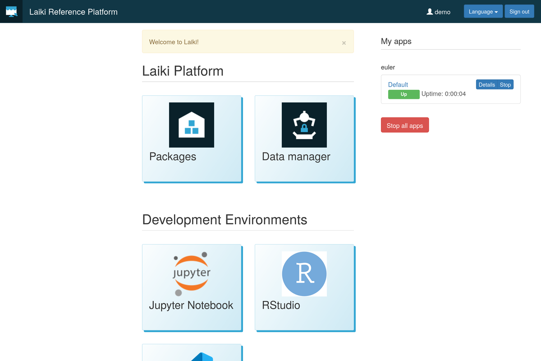Click the Laiki Reference Platform title
541x361 pixels.
click(x=73, y=12)
